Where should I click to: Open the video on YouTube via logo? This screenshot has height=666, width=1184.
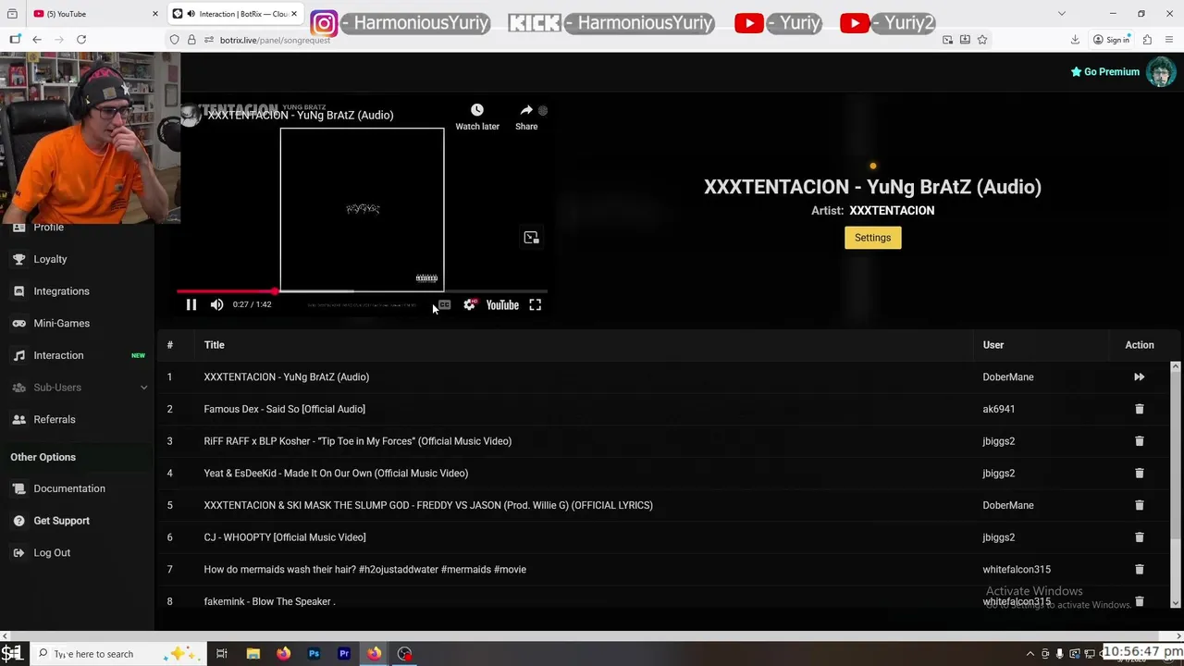[502, 304]
